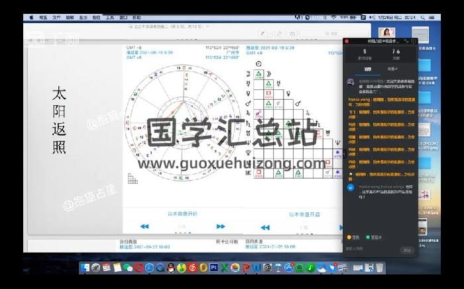Viewport: 464px width, 289px height.
Task: Open Spotlight search in menu bar
Action: (x=423, y=18)
